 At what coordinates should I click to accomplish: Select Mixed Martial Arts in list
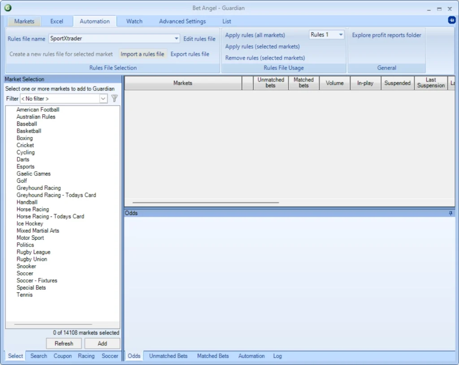[x=38, y=231]
